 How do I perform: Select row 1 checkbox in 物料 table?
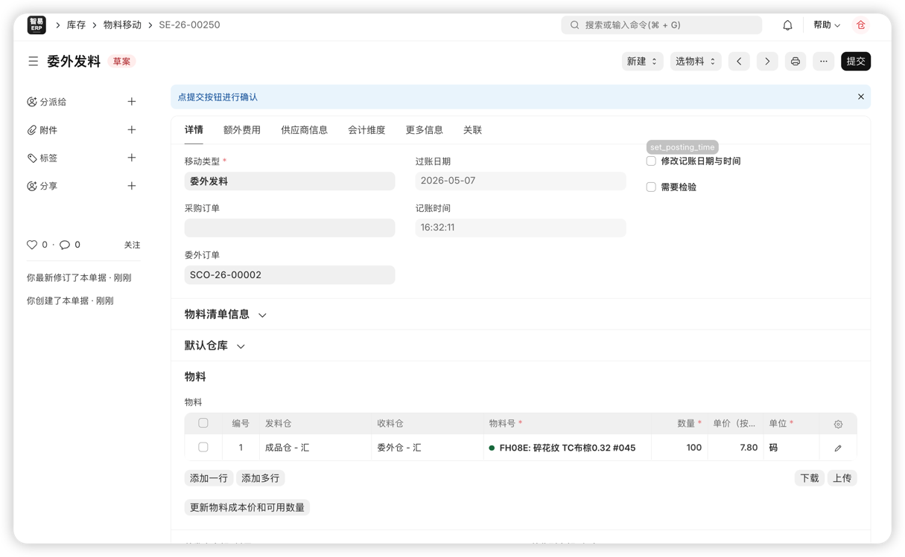point(203,448)
